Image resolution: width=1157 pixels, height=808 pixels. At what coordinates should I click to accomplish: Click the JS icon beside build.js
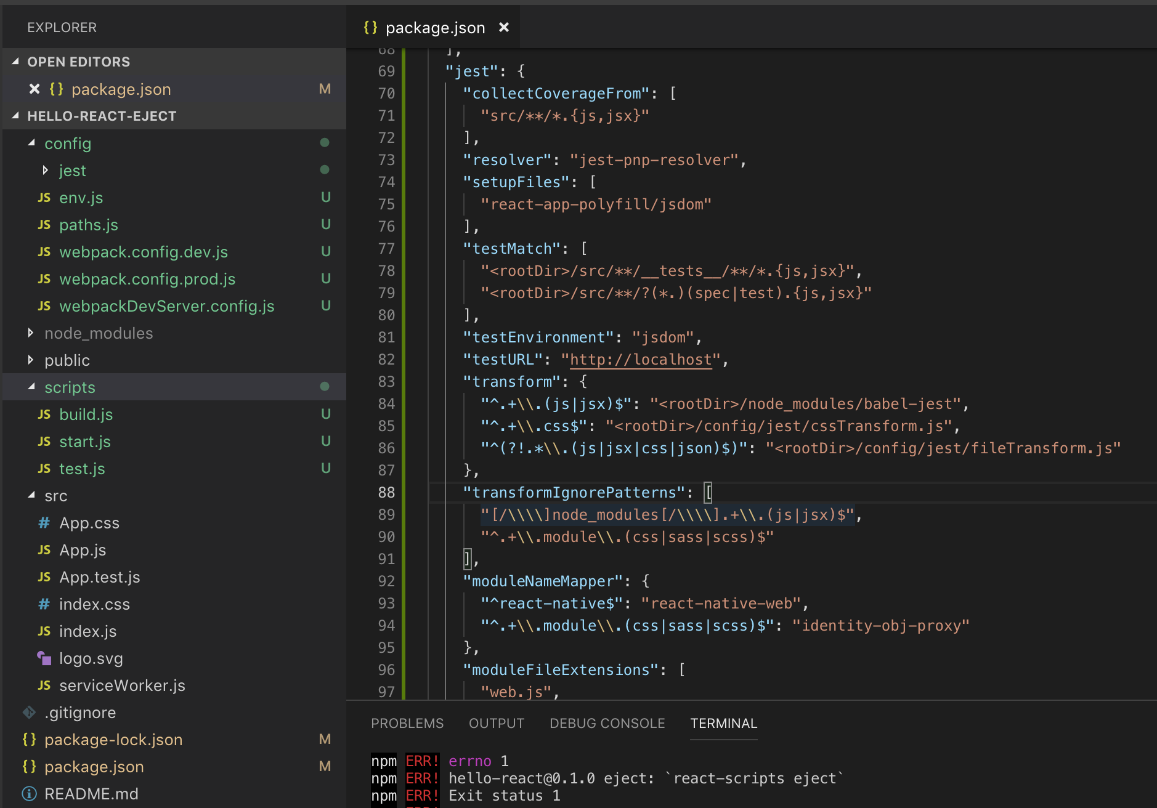pos(44,414)
